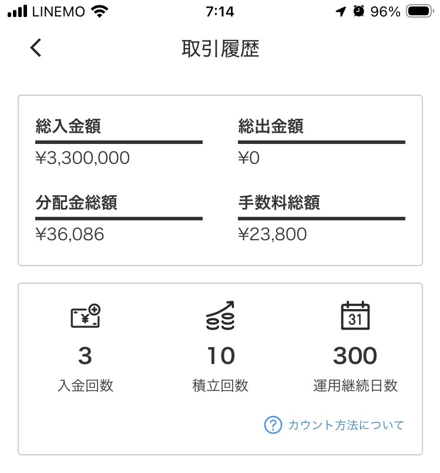
Task: Tap the alarm clock status icon
Action: pos(358,12)
